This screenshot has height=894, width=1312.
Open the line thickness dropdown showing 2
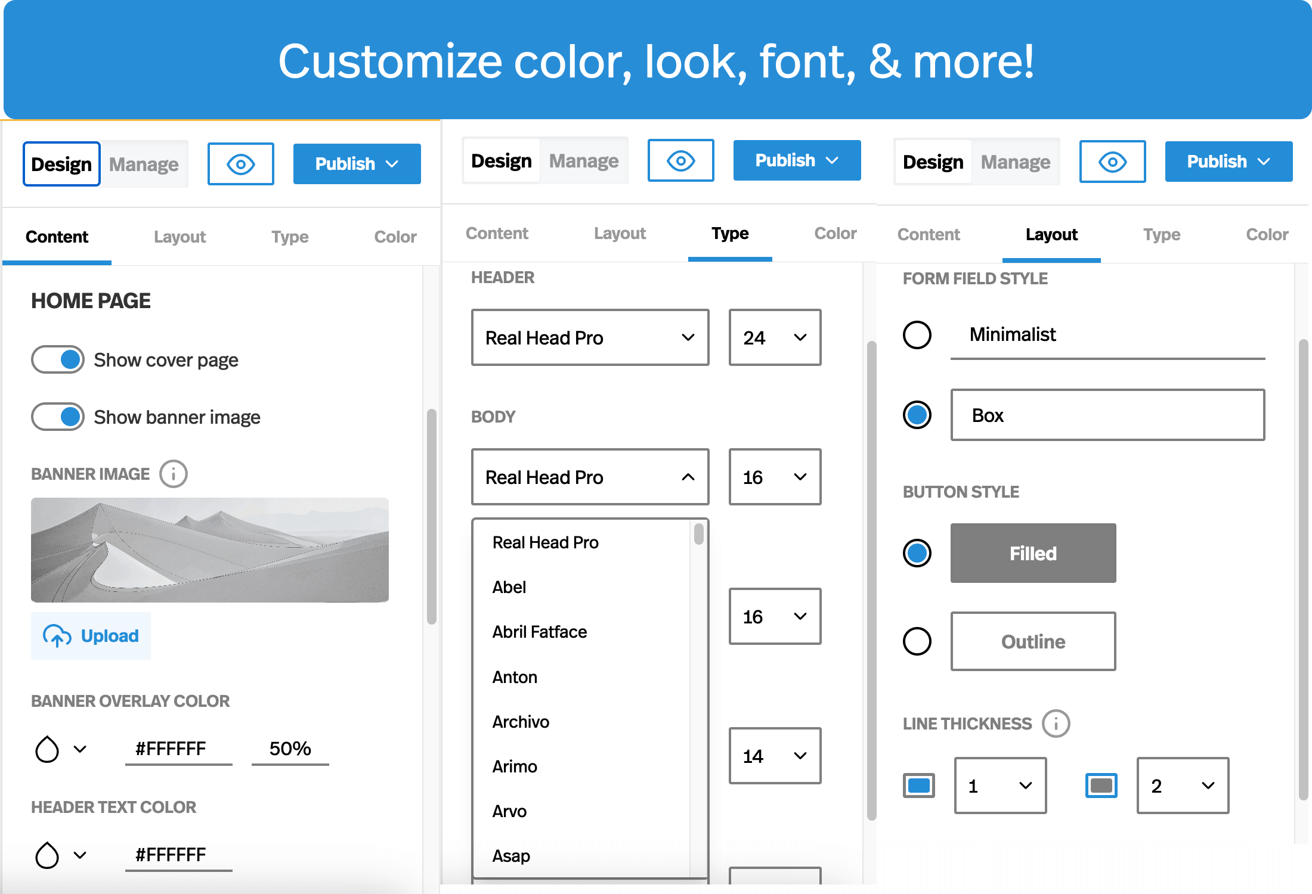[x=1182, y=786]
